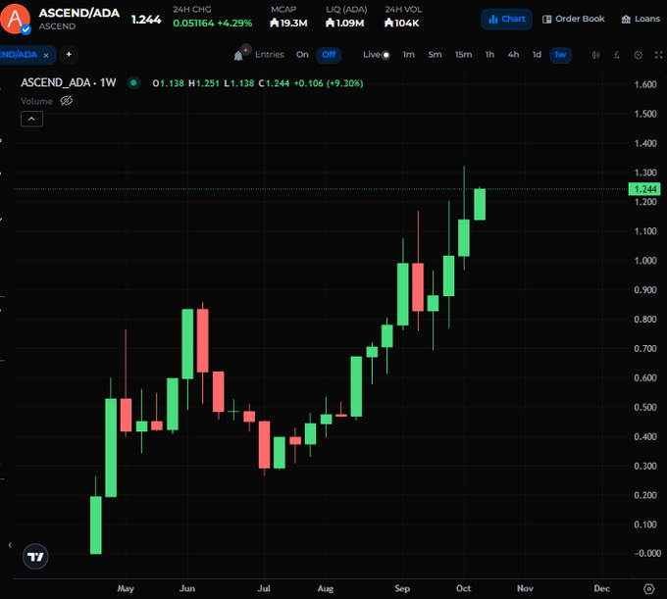
Task: Click the 1.000 price axis label
Action: pyautogui.click(x=644, y=261)
